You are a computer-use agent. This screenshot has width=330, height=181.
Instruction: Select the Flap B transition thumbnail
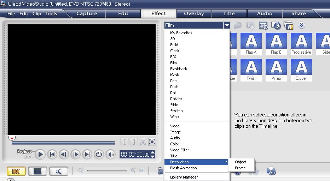pyautogui.click(x=276, y=44)
